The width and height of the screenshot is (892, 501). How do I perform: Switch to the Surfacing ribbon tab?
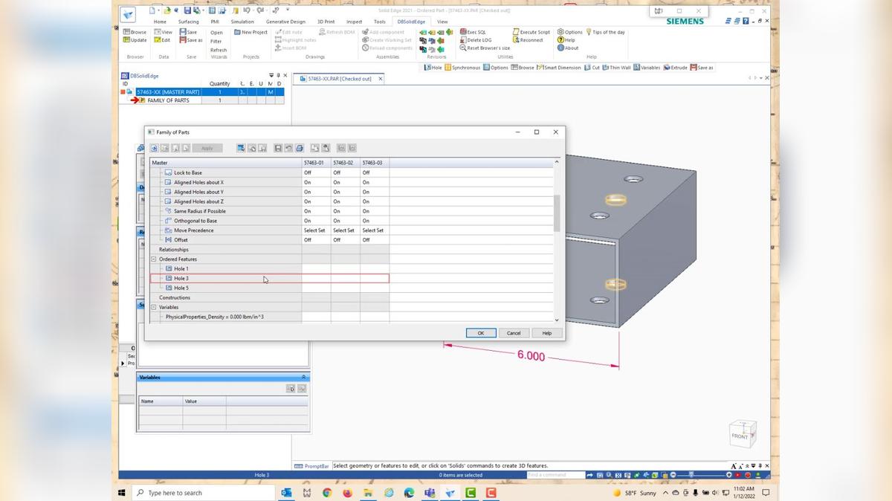click(188, 22)
